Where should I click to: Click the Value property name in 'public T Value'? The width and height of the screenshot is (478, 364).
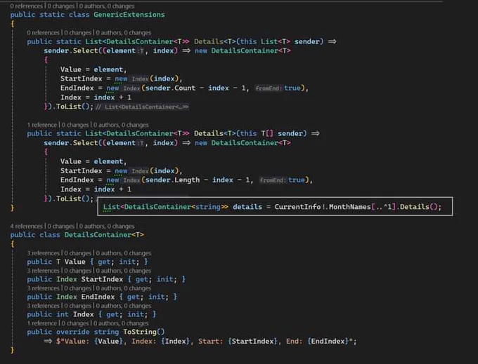75,262
